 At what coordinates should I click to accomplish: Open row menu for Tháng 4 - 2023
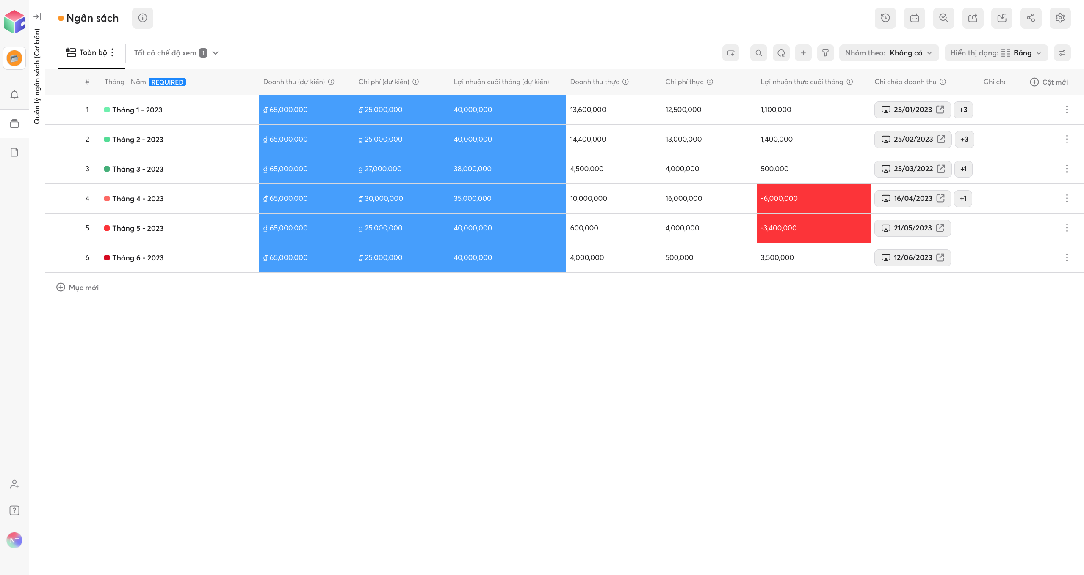pos(1067,198)
